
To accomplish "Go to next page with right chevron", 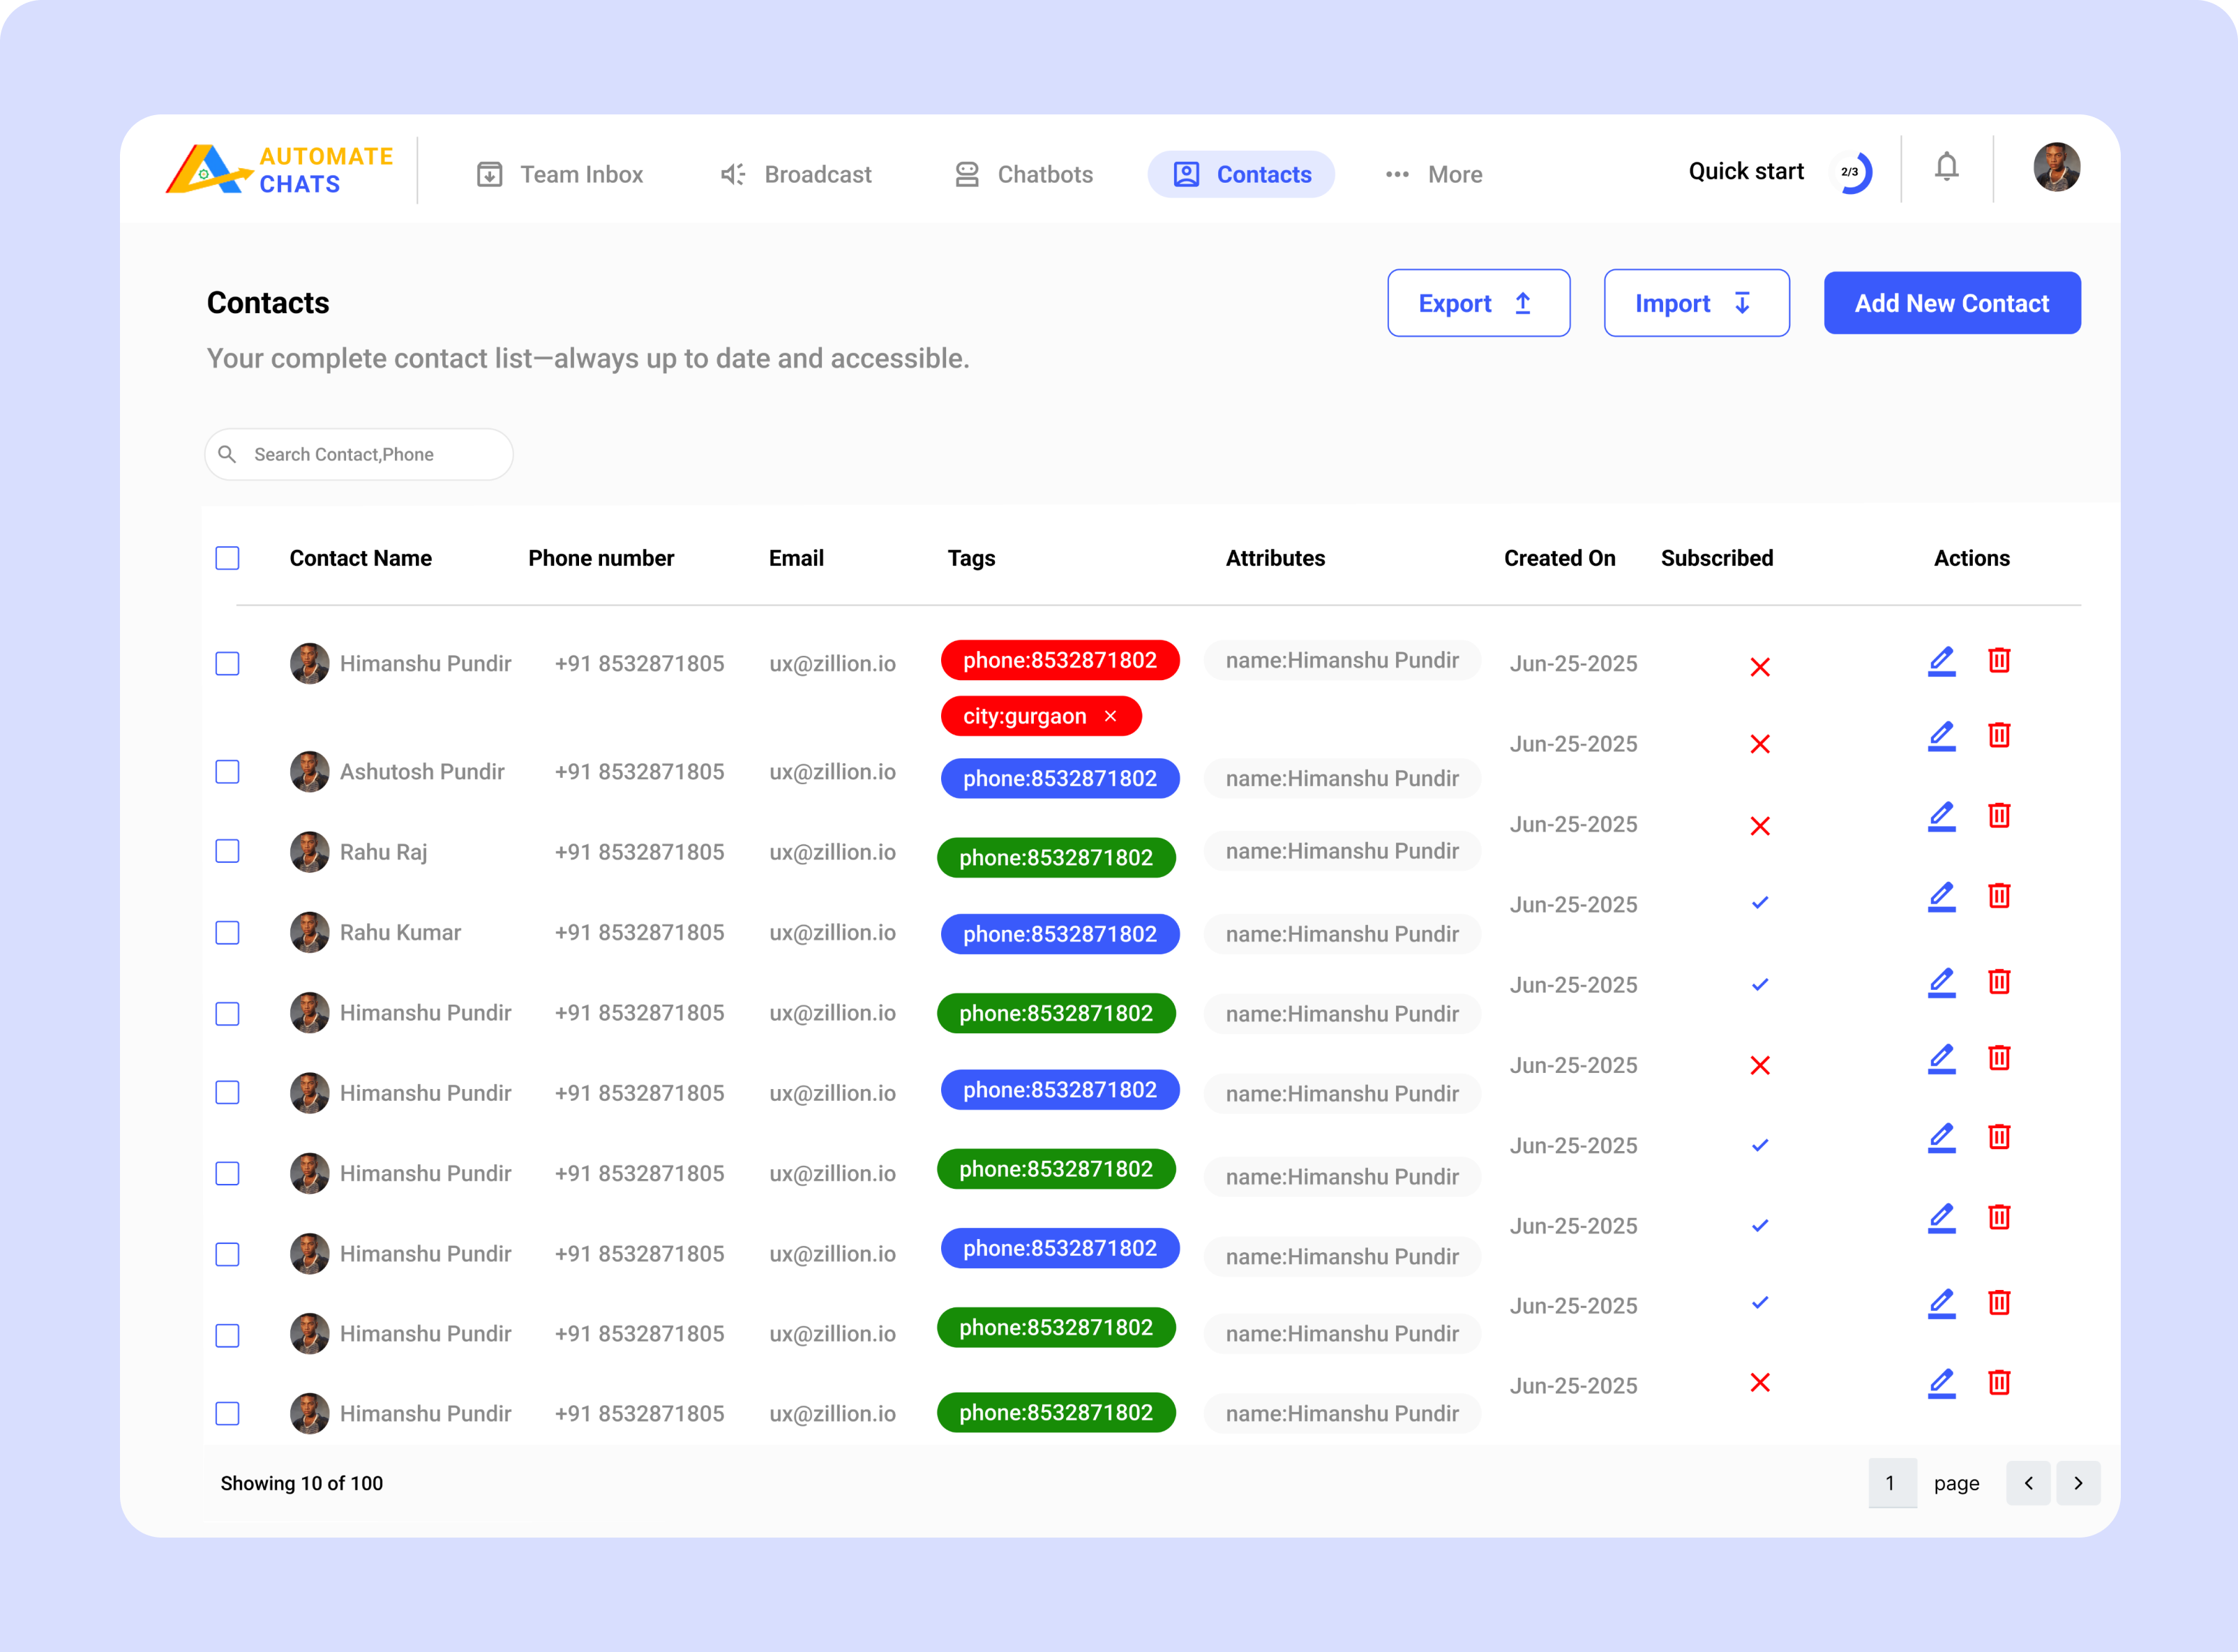I will pos(2079,1483).
